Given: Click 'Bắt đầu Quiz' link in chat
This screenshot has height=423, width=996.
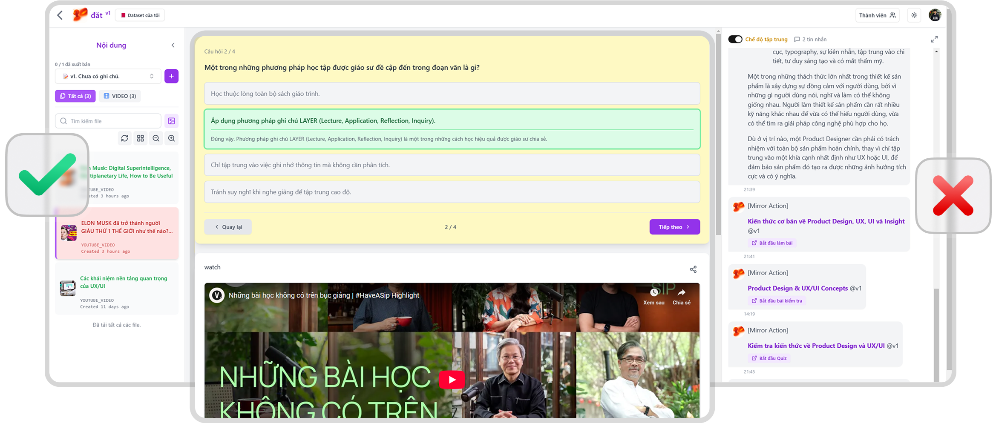Looking at the screenshot, I should tap(769, 358).
